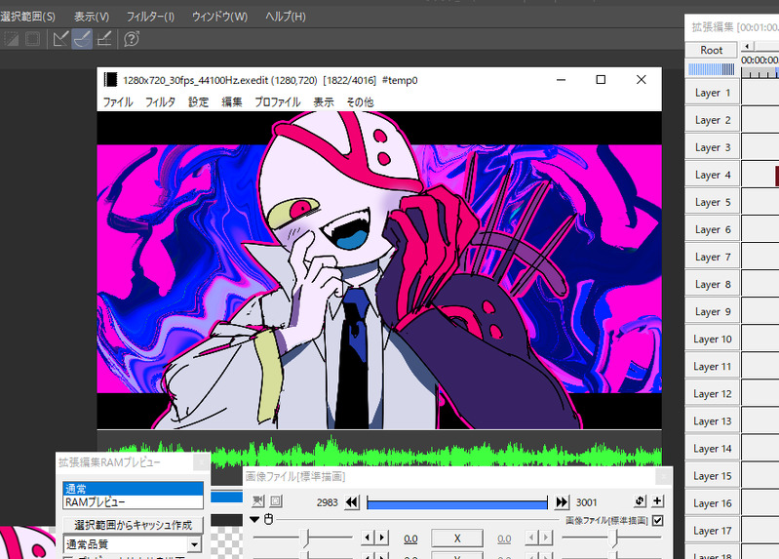Toggle Snap to Ruler icon
This screenshot has height=559, width=779.
[x=60, y=39]
